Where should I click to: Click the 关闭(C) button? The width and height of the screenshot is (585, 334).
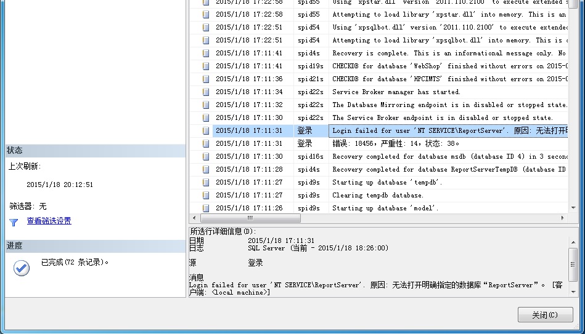pyautogui.click(x=545, y=315)
